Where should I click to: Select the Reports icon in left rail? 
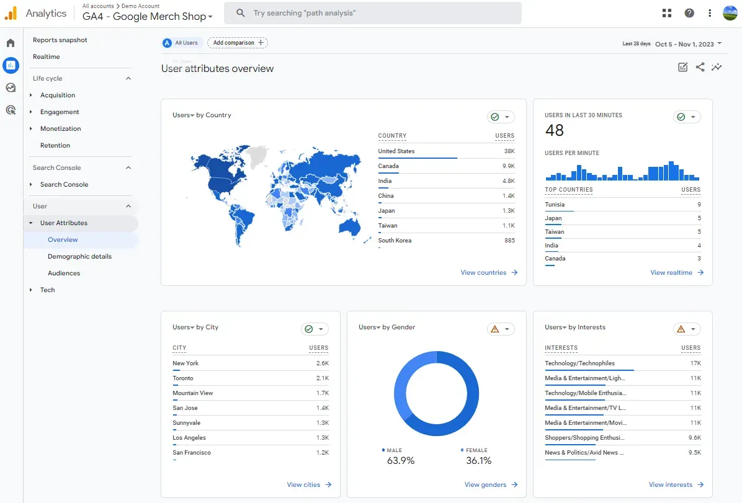click(11, 65)
